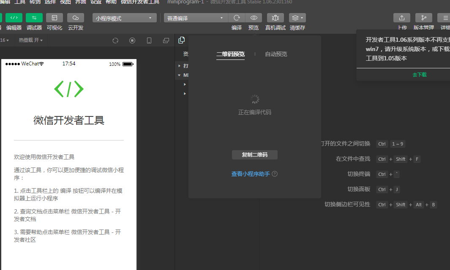Click the Upload (上传) icon
The width and height of the screenshot is (450, 270).
402,18
